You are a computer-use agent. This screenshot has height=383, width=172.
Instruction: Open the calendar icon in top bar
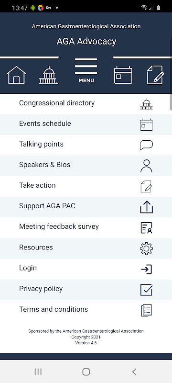(123, 75)
